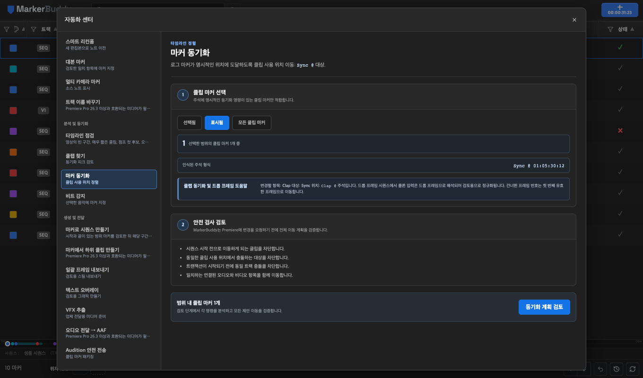Viewport: 643px width, 378px height.
Task: Click the first timeline marker dot in the minimap
Action: (x=8, y=344)
